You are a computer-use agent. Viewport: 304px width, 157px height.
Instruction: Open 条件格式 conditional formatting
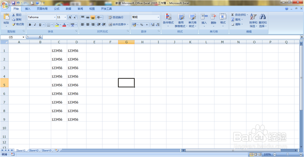click(x=168, y=20)
